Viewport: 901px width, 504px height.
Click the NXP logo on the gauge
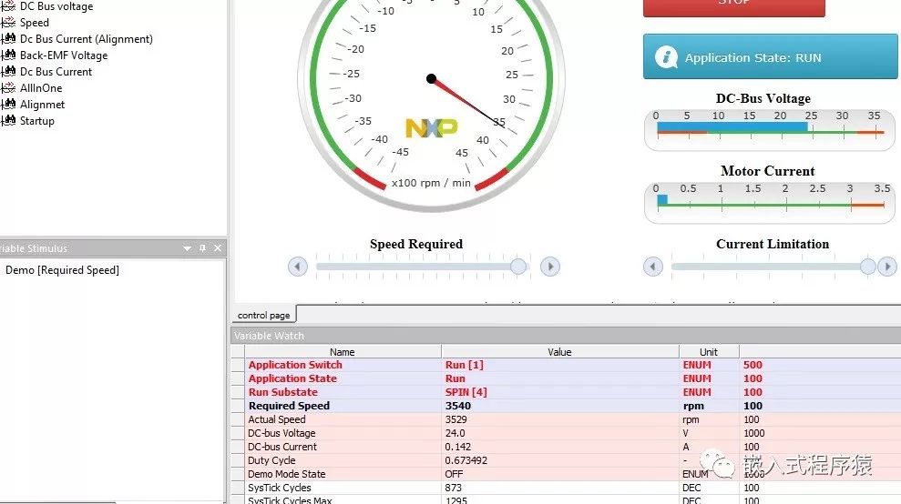click(431, 128)
